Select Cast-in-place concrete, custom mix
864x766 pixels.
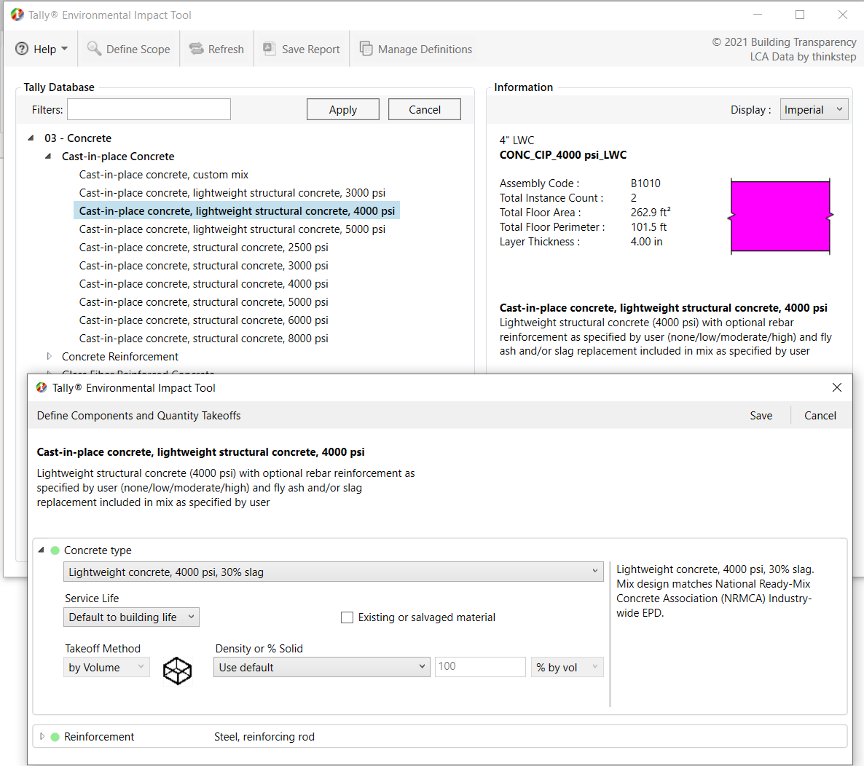(164, 175)
